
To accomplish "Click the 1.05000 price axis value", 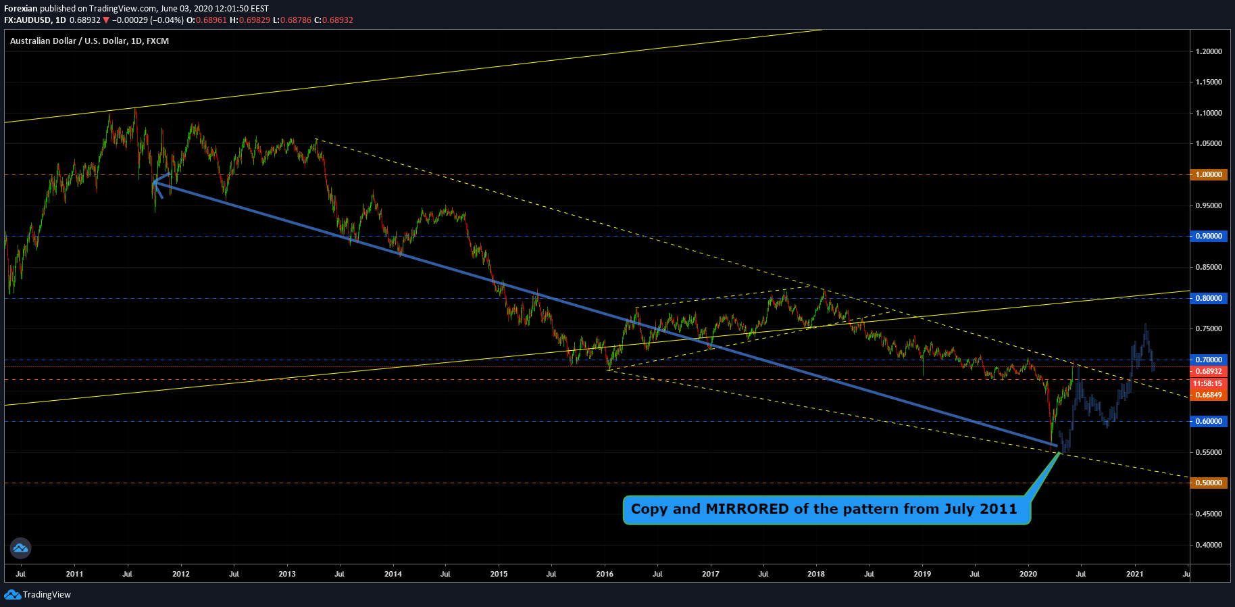I will pyautogui.click(x=1209, y=143).
